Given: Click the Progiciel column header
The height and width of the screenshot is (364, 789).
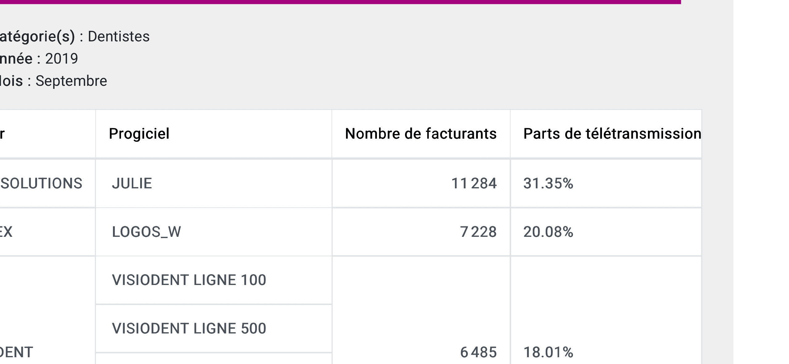Looking at the screenshot, I should click(x=139, y=134).
